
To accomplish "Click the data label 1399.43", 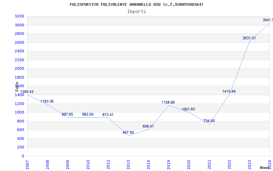I will [x=27, y=92].
